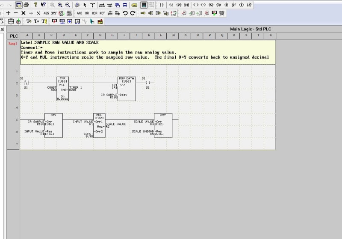Click column header A
This screenshot has width=342, height=239.
(x=27, y=35)
